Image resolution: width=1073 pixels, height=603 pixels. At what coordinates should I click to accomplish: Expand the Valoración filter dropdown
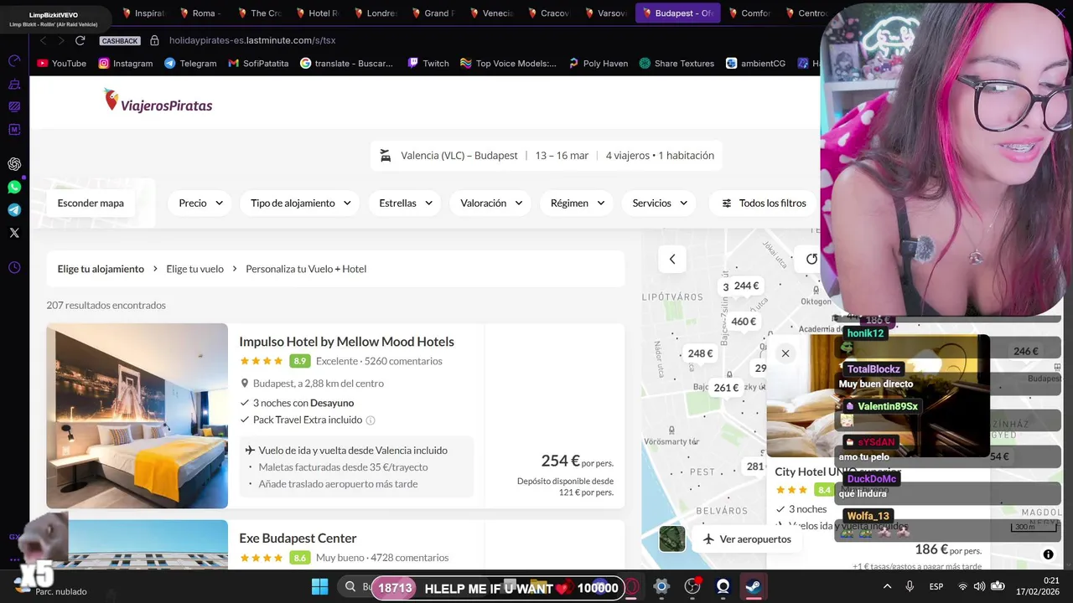[491, 203]
